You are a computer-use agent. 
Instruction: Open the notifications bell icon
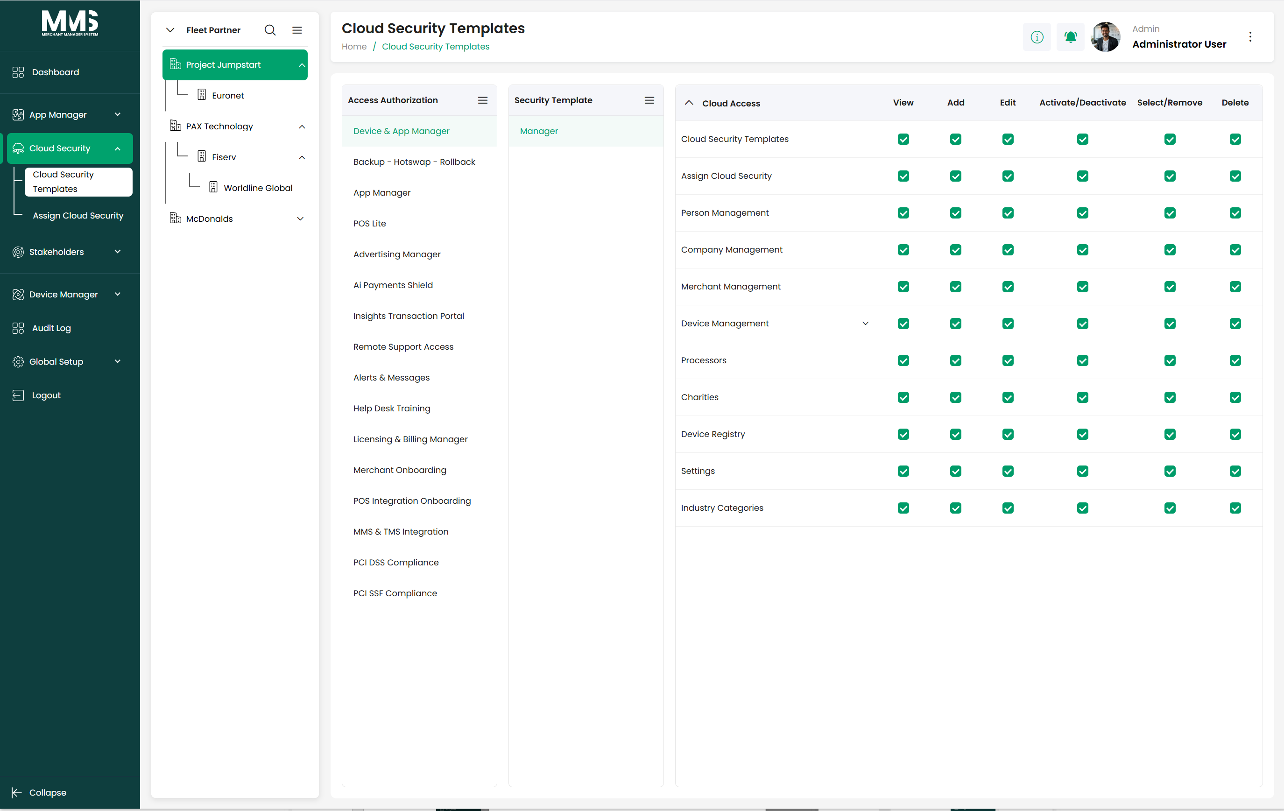(x=1070, y=37)
